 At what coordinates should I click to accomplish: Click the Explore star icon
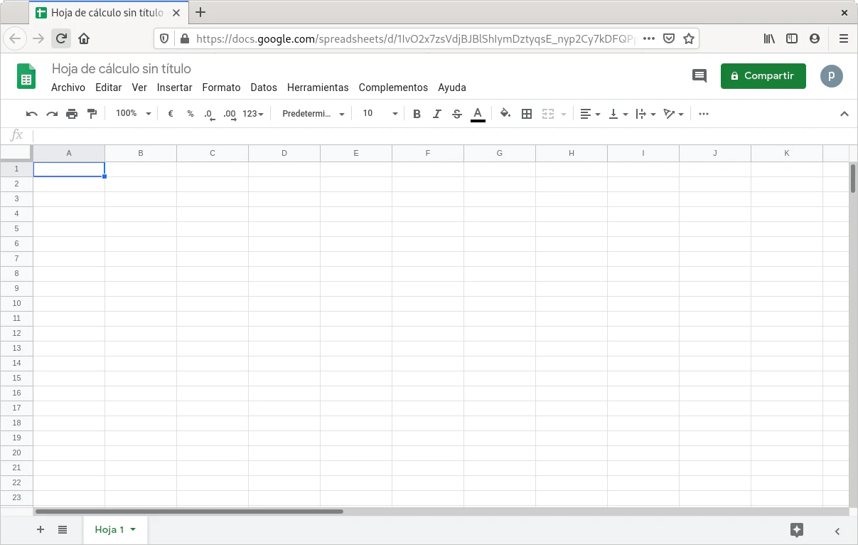(797, 530)
